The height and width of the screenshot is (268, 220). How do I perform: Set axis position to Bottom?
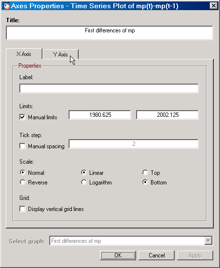point(145,182)
